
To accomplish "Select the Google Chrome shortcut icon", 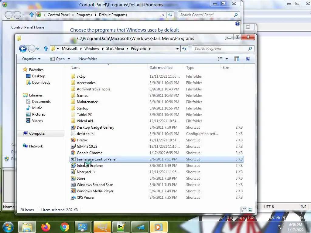I will click(x=73, y=153).
